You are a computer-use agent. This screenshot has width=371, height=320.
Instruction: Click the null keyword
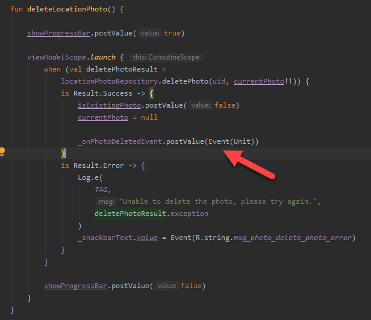tap(149, 117)
